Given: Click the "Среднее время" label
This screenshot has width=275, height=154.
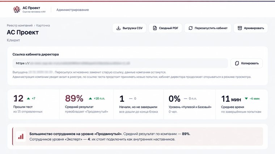Looking at the screenshot, I should coord(233,107).
